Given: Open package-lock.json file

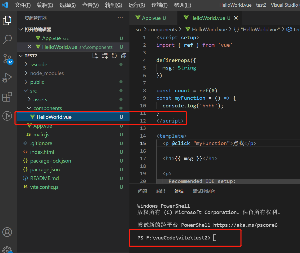Looking at the screenshot, I should coord(73,161).
